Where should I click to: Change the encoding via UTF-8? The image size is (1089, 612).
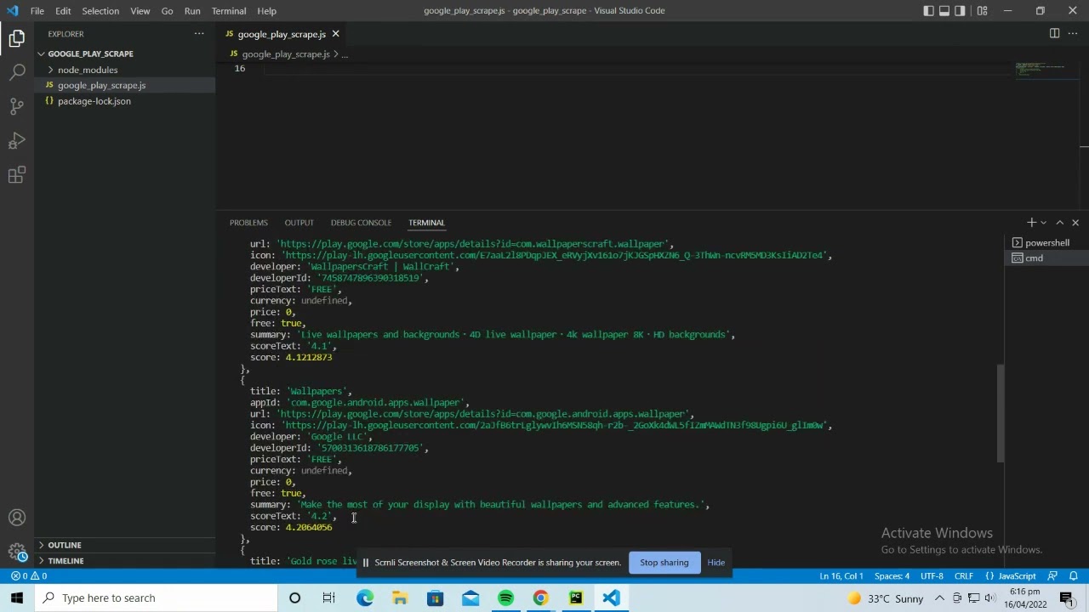click(932, 576)
